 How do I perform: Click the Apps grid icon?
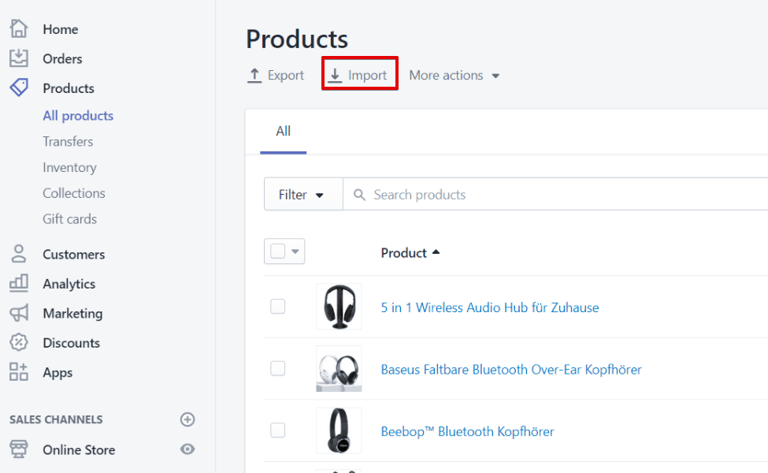[19, 372]
